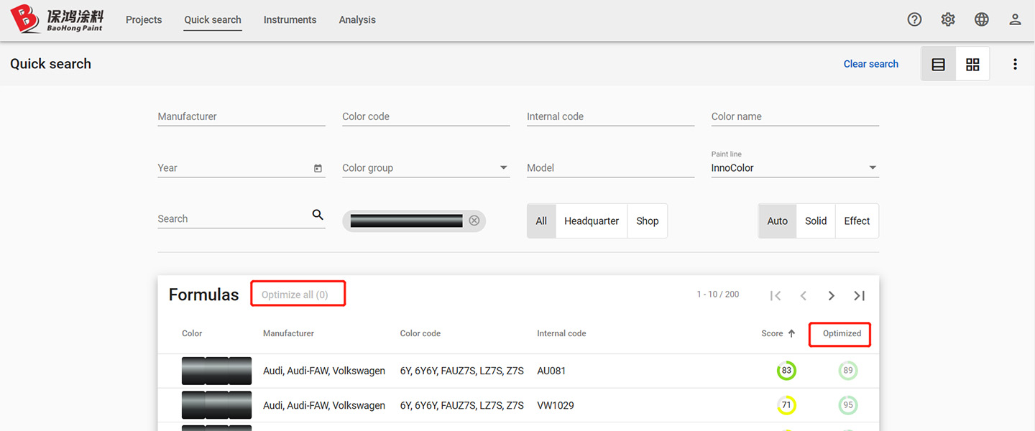Click the search magnifier icon

[x=318, y=215]
